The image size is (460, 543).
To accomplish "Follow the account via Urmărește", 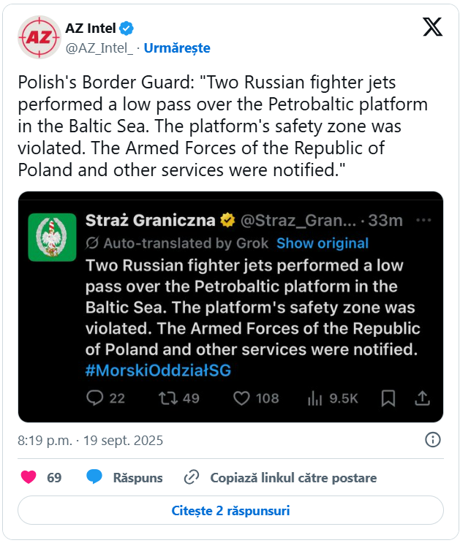I will 177,48.
